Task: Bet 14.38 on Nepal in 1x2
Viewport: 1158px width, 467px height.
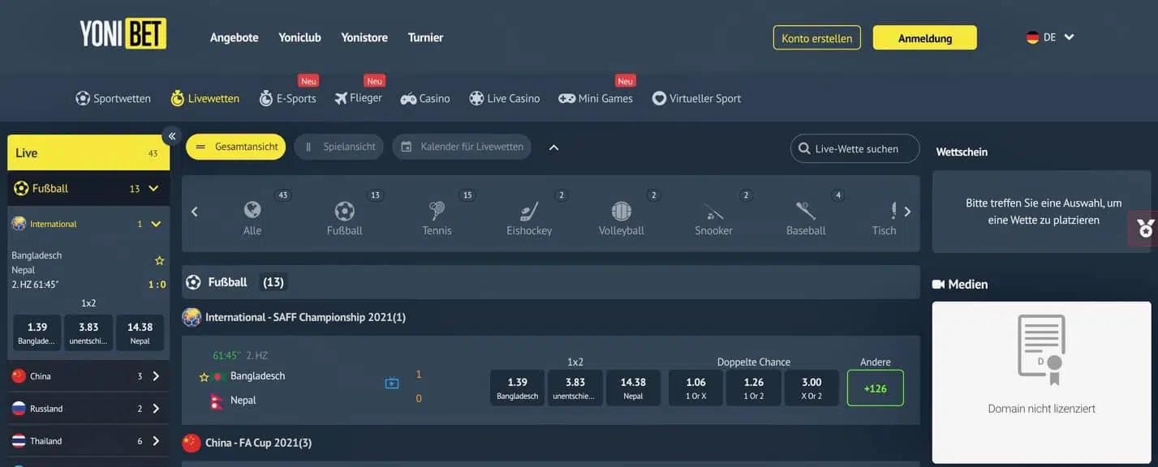Action: (633, 388)
